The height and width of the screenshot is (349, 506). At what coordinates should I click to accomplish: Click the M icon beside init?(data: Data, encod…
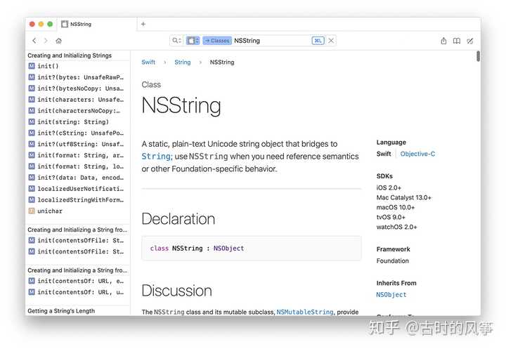coord(32,178)
